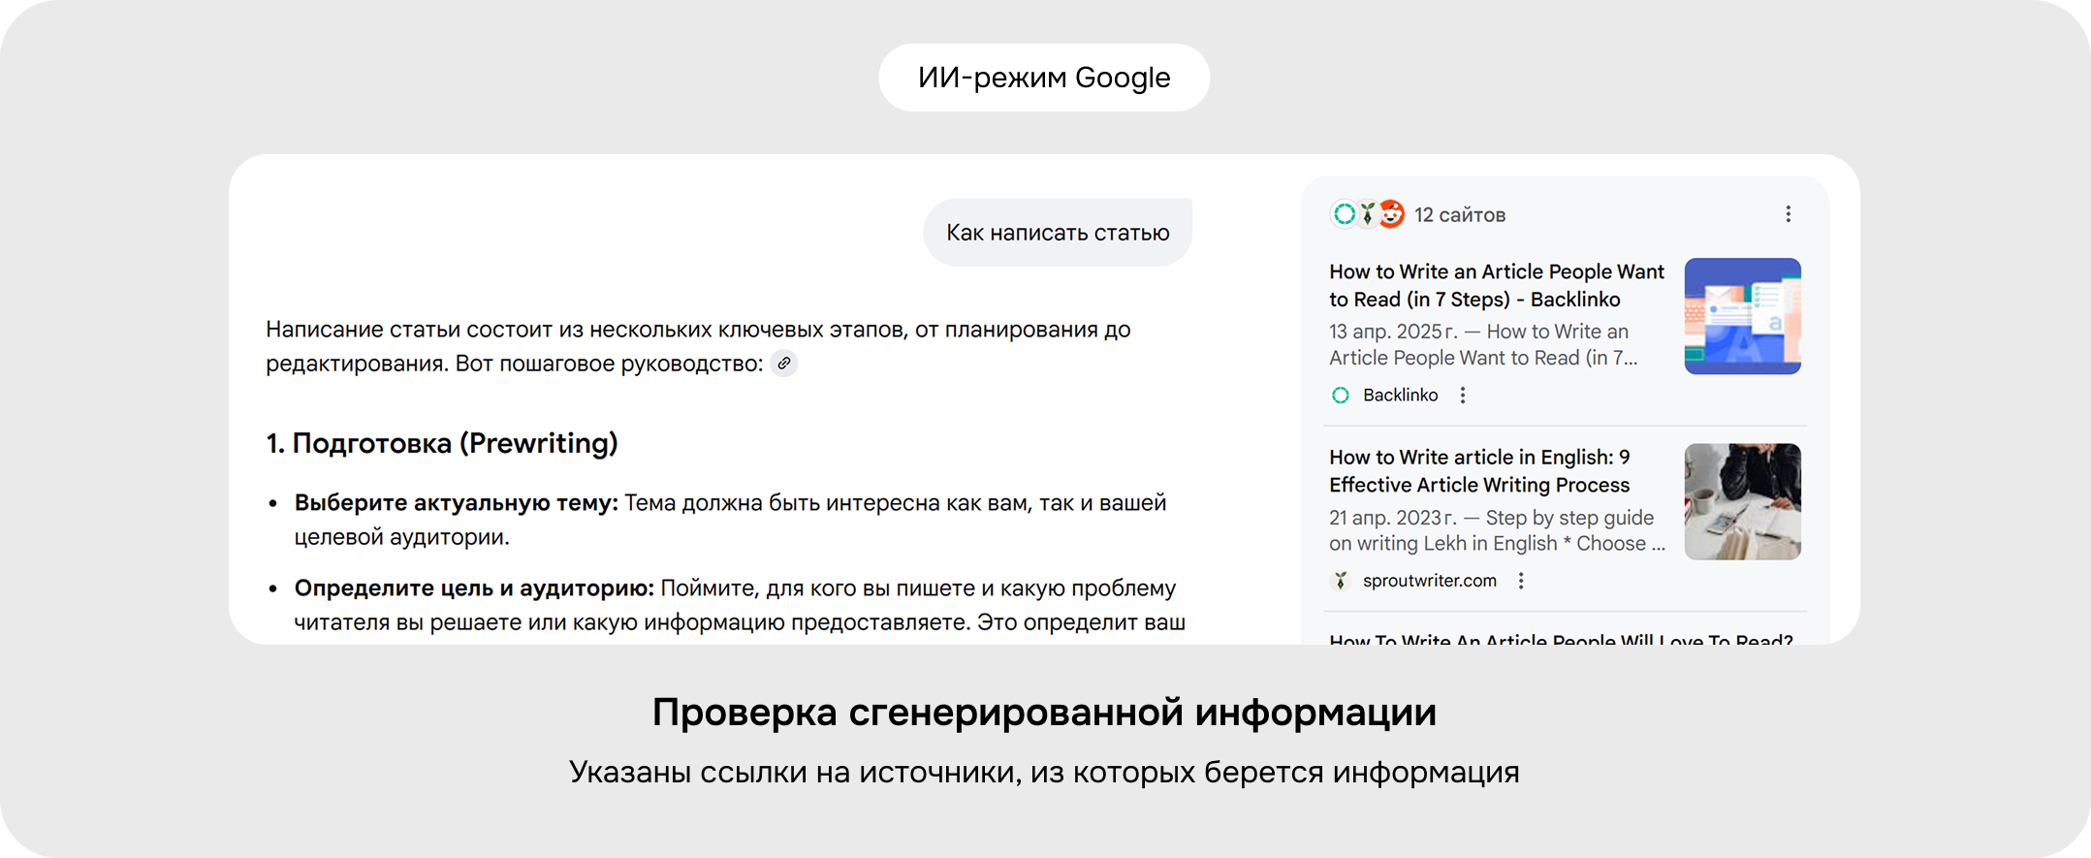Open the Backlinko article thumbnail image
This screenshot has width=2091, height=858.
click(1743, 316)
